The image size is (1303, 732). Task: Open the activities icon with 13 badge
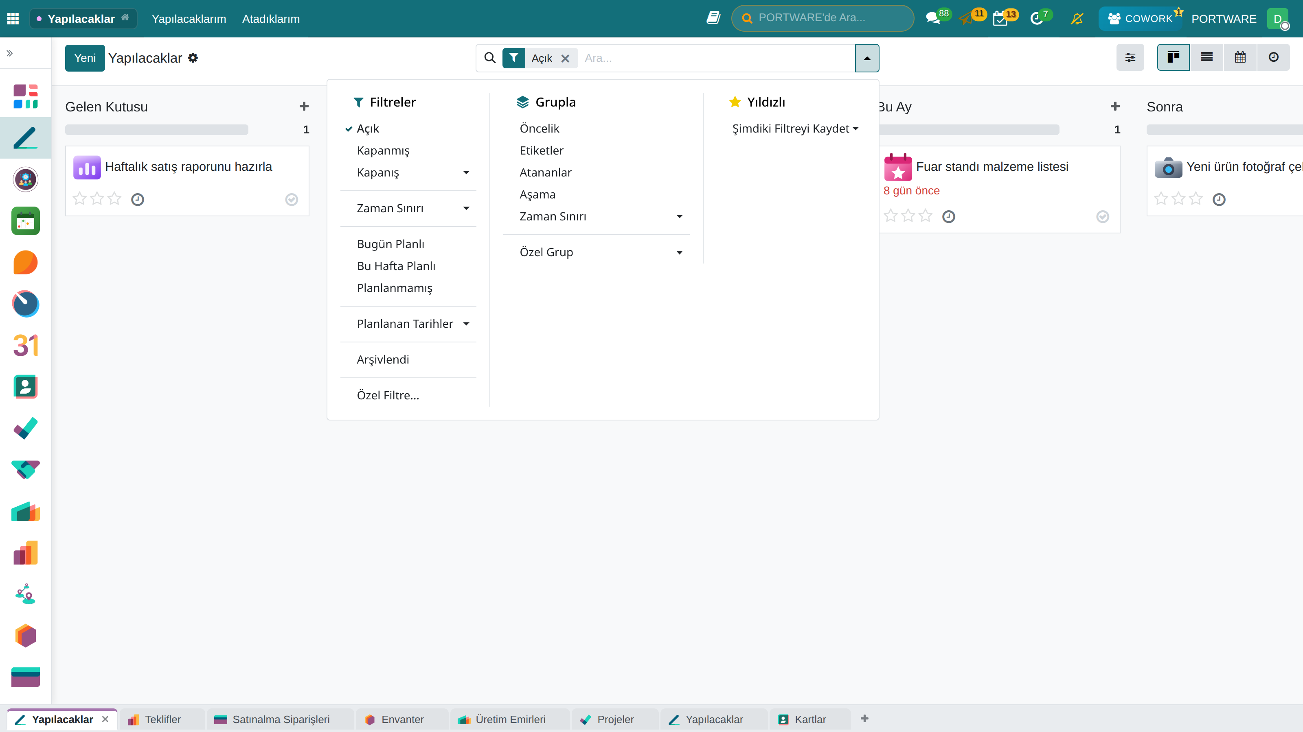1000,18
